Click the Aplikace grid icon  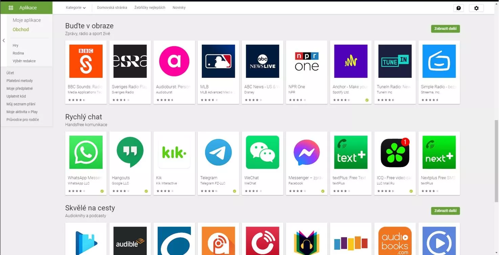coord(11,8)
